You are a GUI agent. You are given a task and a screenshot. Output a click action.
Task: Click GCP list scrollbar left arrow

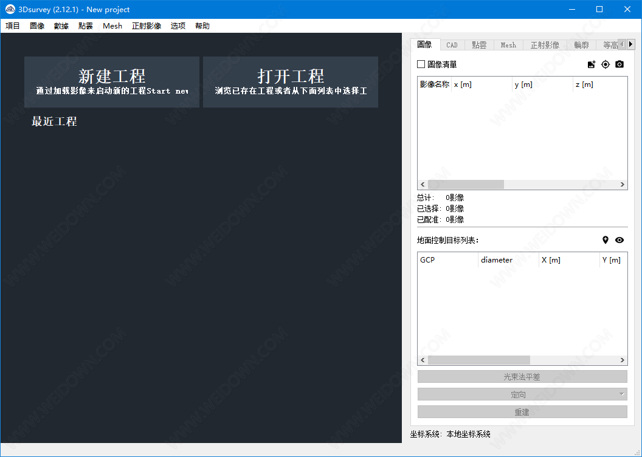click(x=423, y=360)
